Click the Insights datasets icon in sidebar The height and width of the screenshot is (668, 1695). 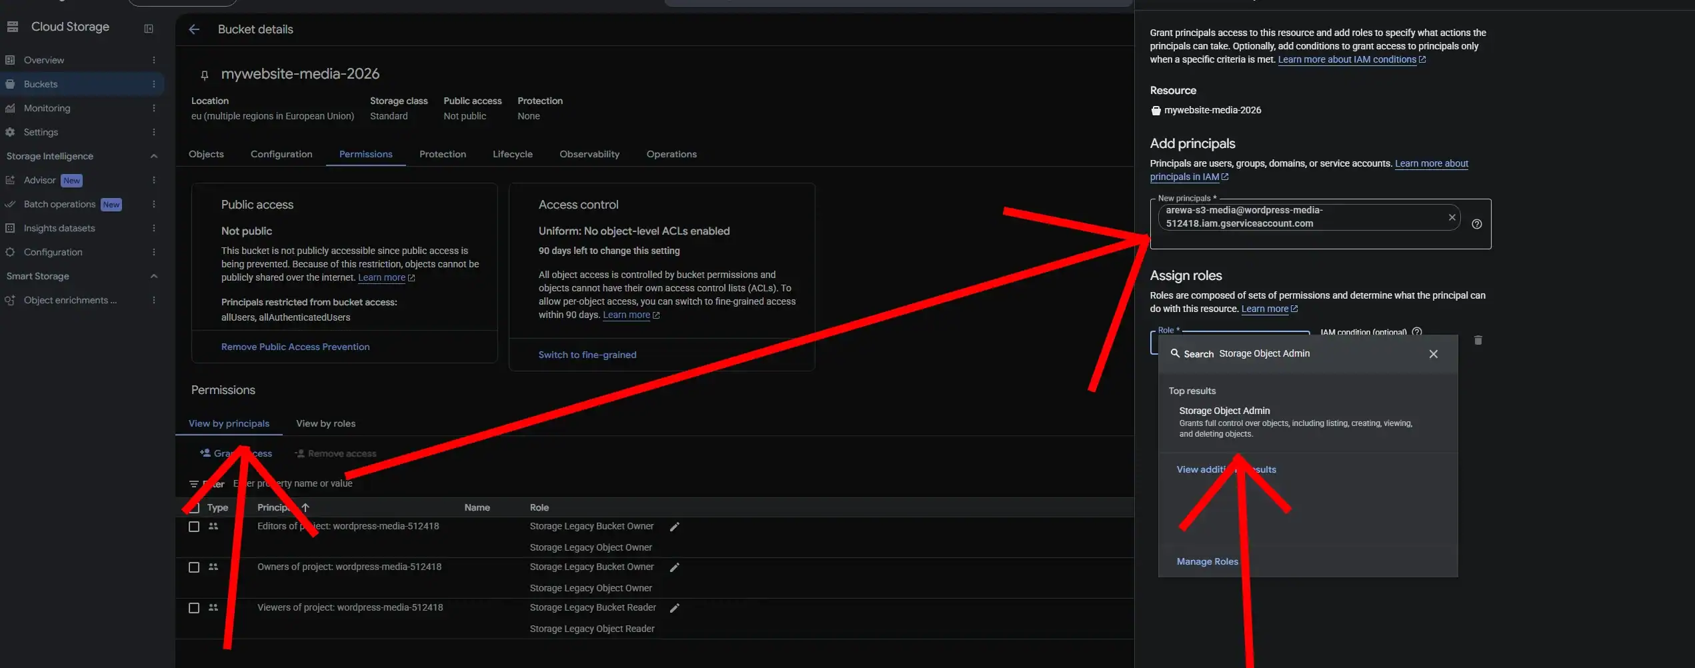pos(10,228)
